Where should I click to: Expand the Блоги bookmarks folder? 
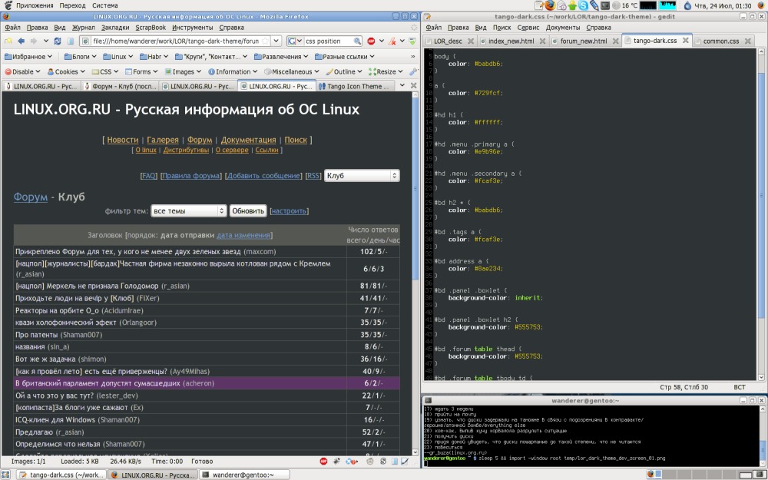pyautogui.click(x=81, y=57)
